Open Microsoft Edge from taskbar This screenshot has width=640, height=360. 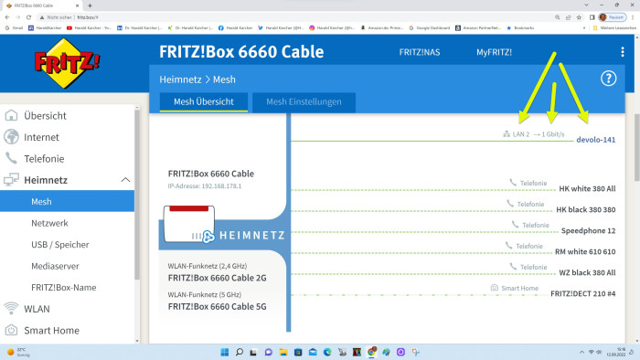point(327,352)
